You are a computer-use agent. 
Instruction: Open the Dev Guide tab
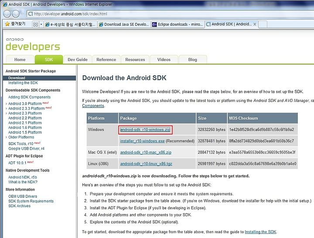[x=78, y=60]
